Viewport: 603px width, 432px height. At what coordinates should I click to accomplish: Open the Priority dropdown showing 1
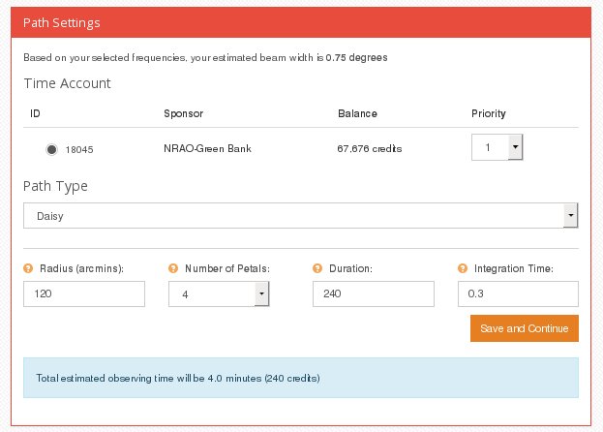(x=497, y=147)
